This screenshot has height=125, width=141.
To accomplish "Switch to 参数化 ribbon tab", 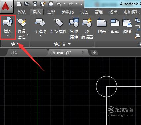I will coord(68,12).
